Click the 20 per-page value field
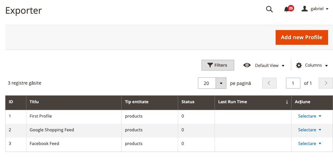 207,83
